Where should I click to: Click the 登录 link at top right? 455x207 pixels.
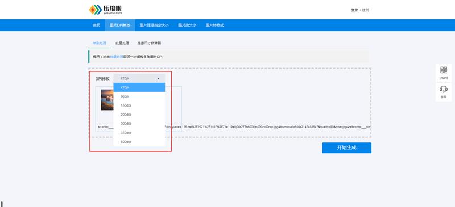click(x=354, y=10)
